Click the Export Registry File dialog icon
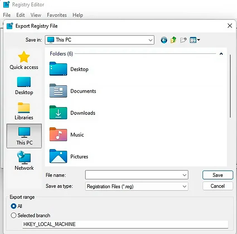The image size is (237, 234). [10, 26]
